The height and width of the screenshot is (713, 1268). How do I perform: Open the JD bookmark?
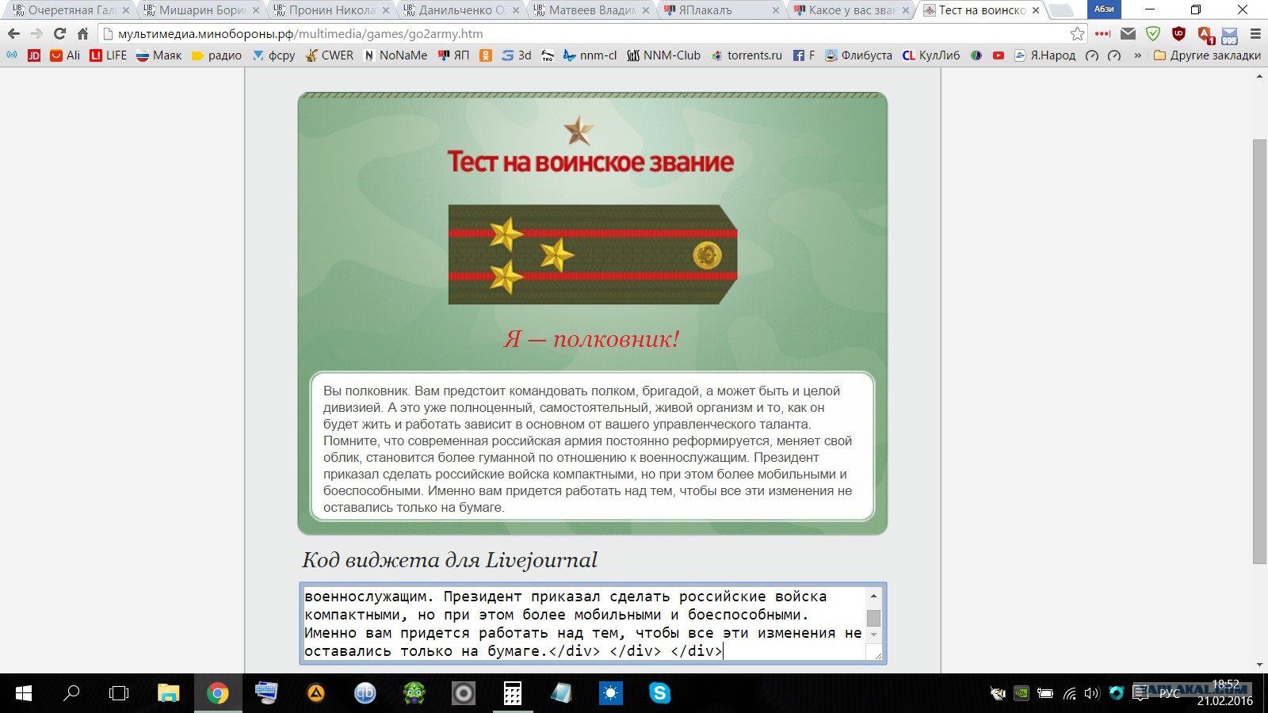tap(34, 55)
